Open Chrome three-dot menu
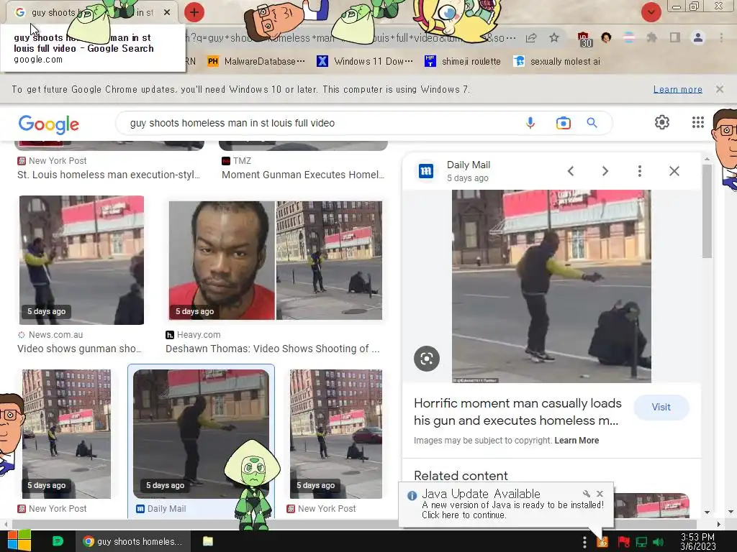Screen dimensions: 737x552 (x=721, y=37)
